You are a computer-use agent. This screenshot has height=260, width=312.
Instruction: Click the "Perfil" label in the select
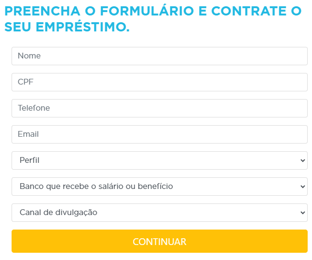click(x=29, y=160)
